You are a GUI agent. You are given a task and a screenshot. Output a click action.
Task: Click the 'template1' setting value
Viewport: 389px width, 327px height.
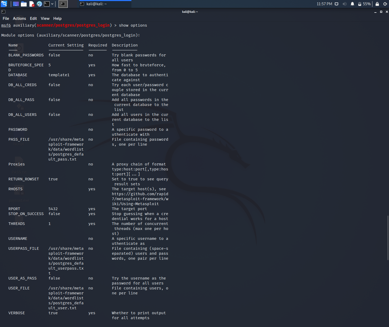(x=59, y=75)
